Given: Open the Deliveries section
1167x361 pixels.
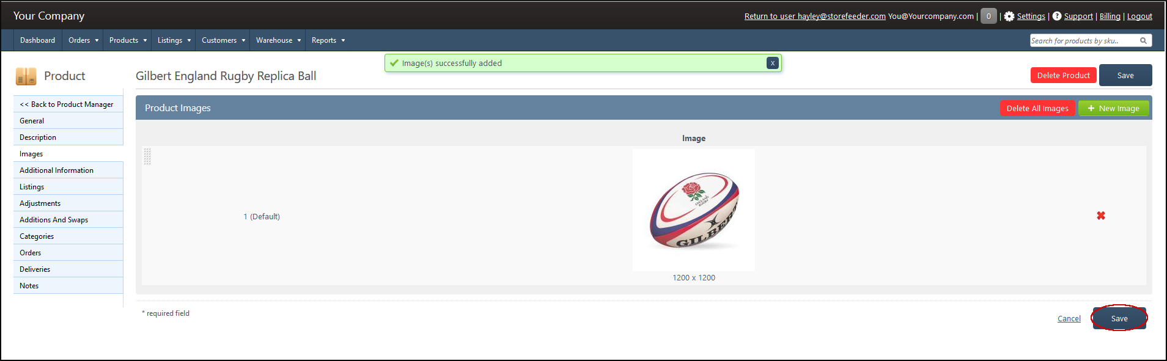Looking at the screenshot, I should click(x=68, y=269).
